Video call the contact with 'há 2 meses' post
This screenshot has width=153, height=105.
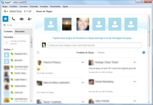[83, 83]
